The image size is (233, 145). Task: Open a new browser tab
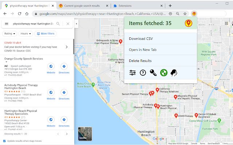click(x=170, y=6)
